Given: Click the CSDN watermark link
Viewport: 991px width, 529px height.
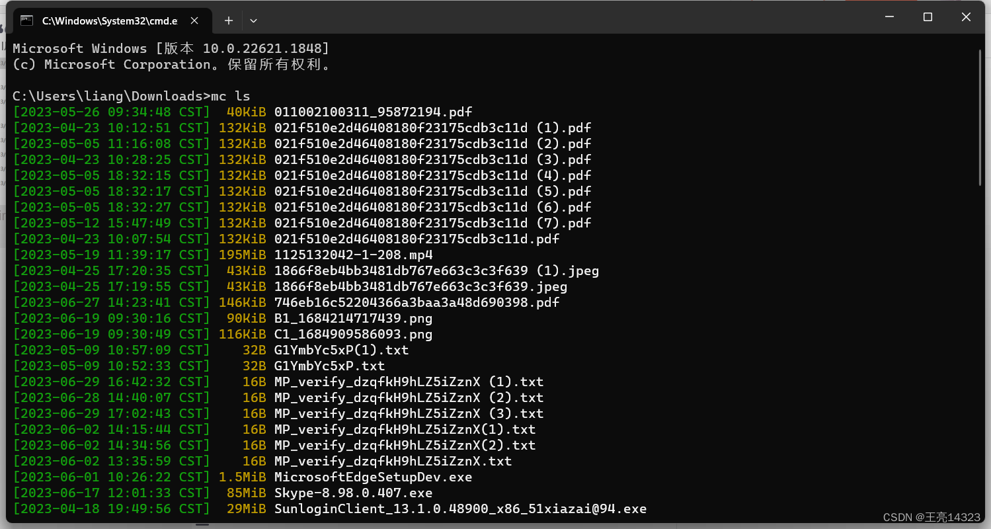Looking at the screenshot, I should [932, 517].
